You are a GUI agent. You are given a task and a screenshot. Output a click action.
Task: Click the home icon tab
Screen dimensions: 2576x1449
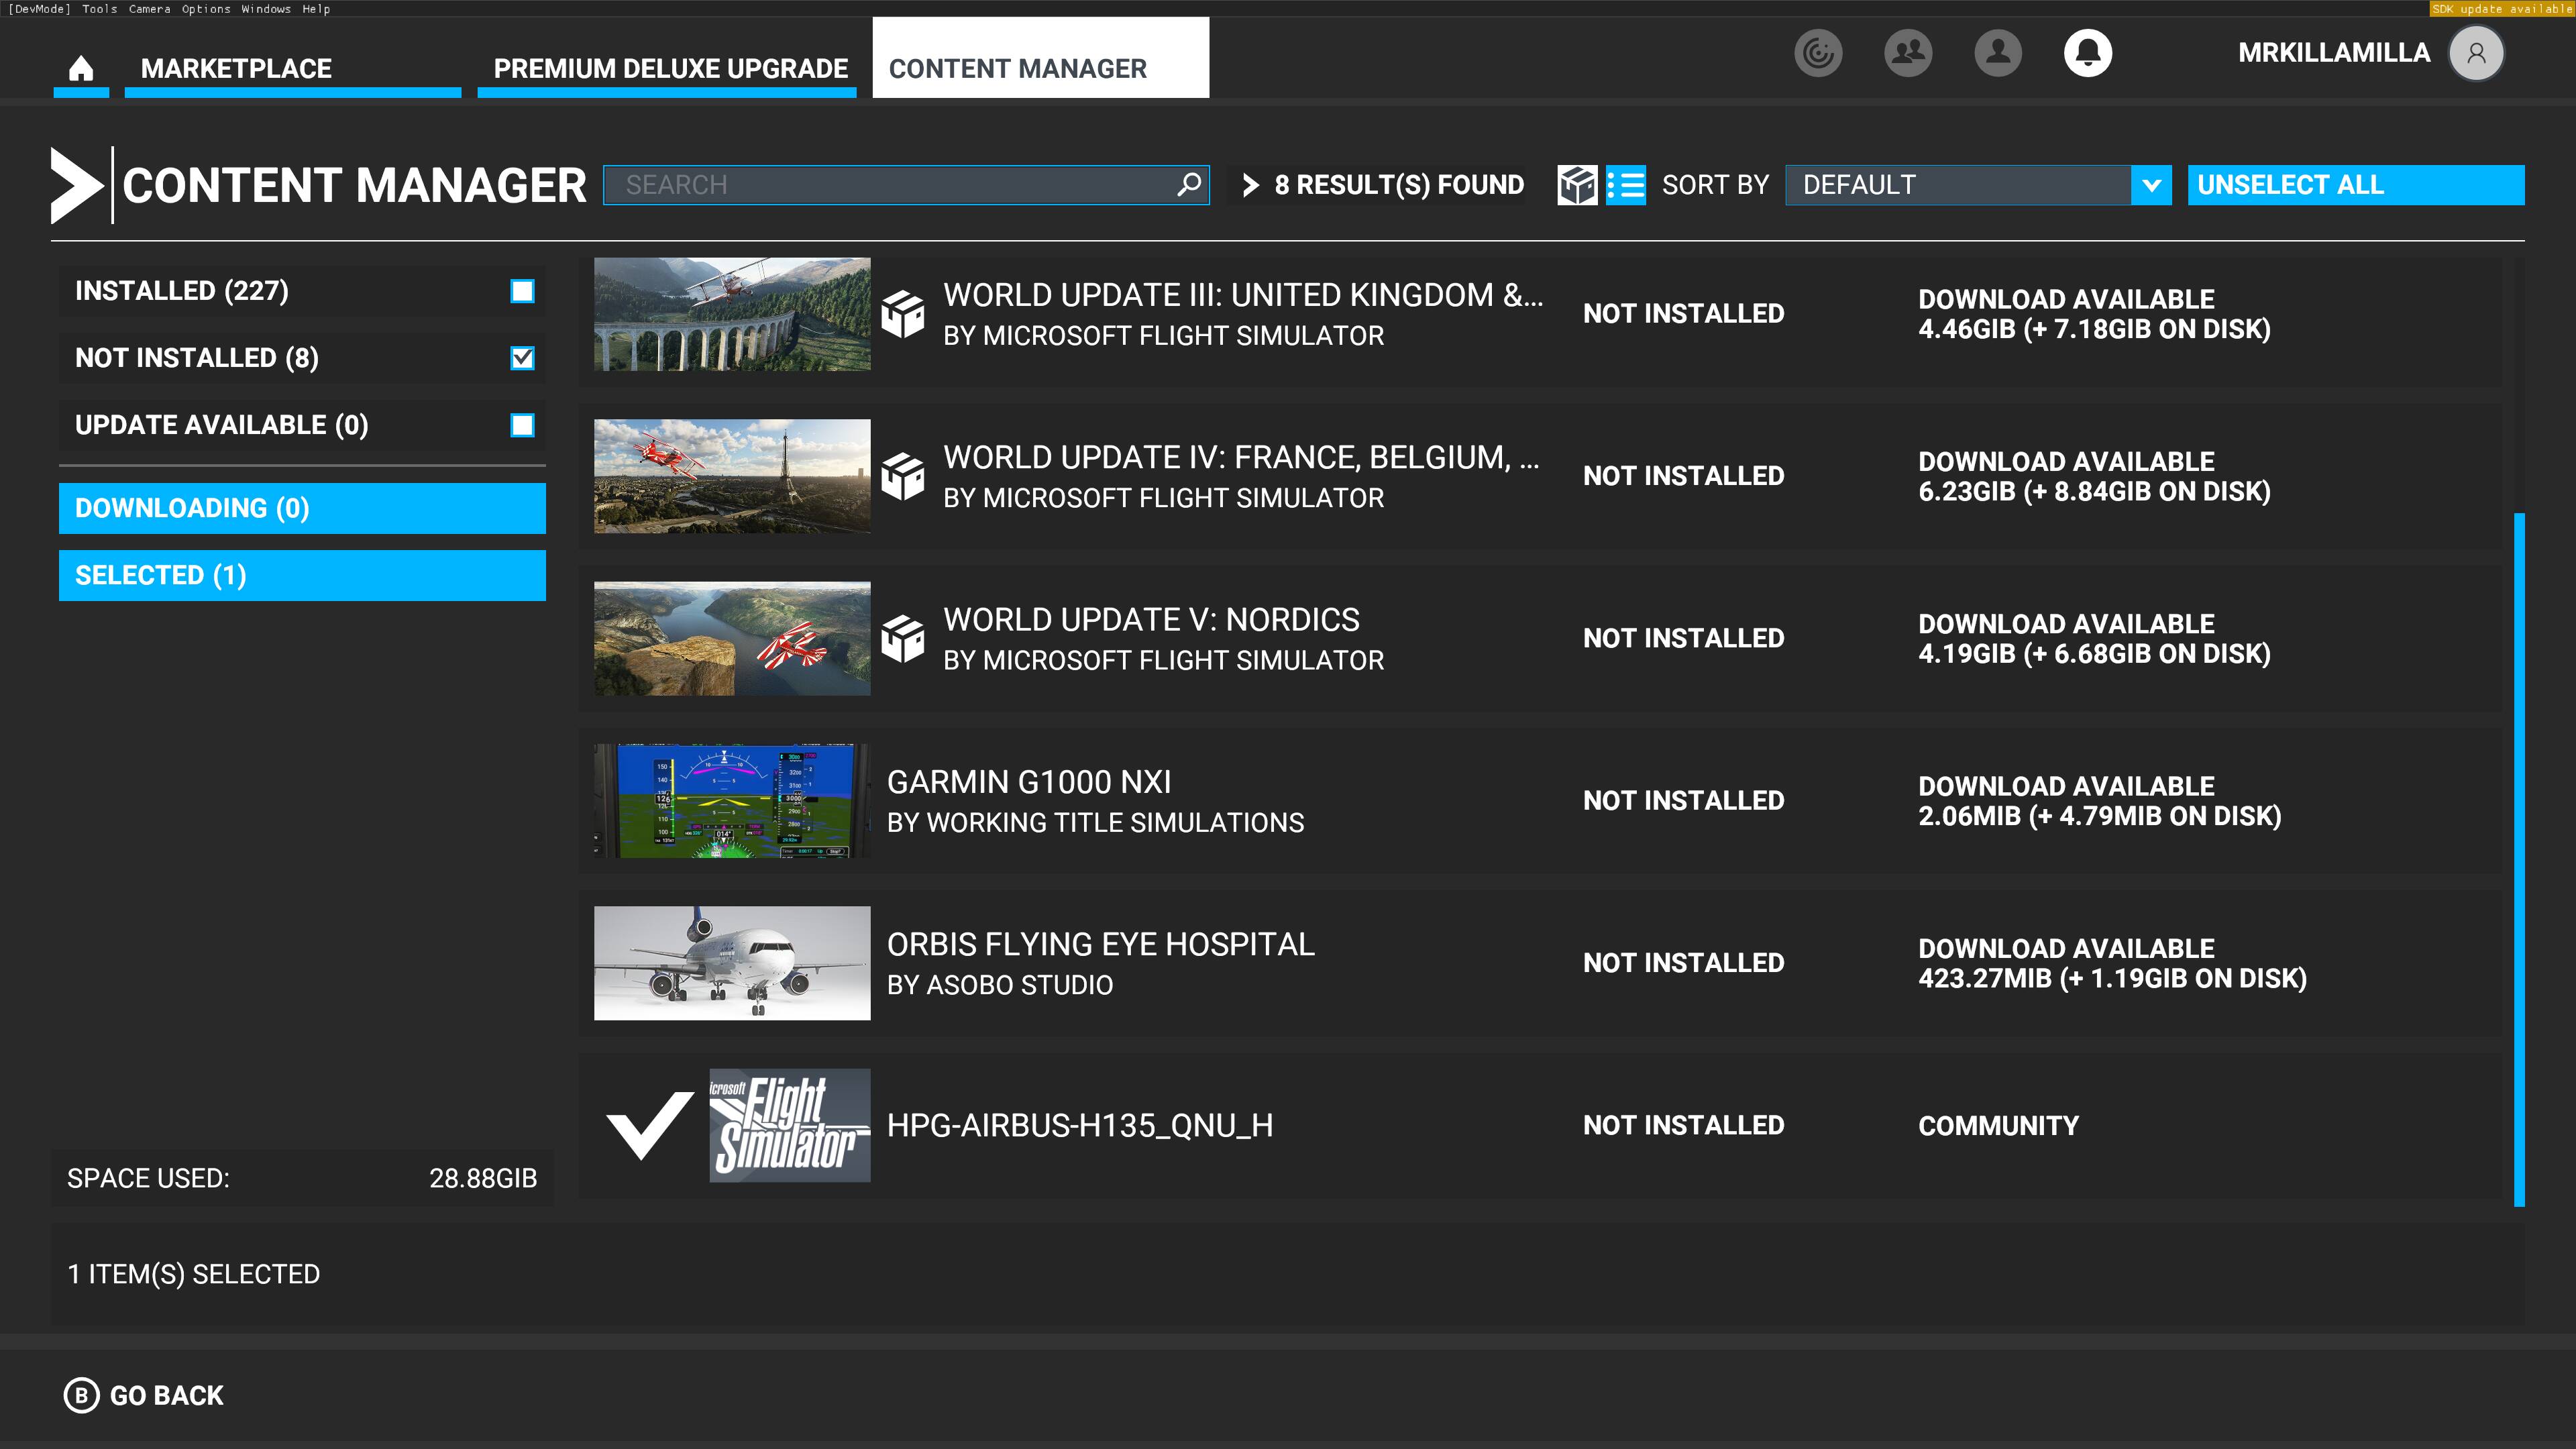81,68
